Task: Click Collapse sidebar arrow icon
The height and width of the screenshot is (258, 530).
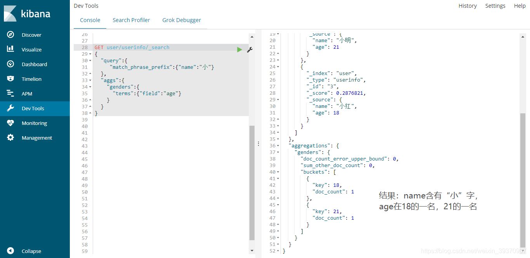Action: (x=10, y=251)
